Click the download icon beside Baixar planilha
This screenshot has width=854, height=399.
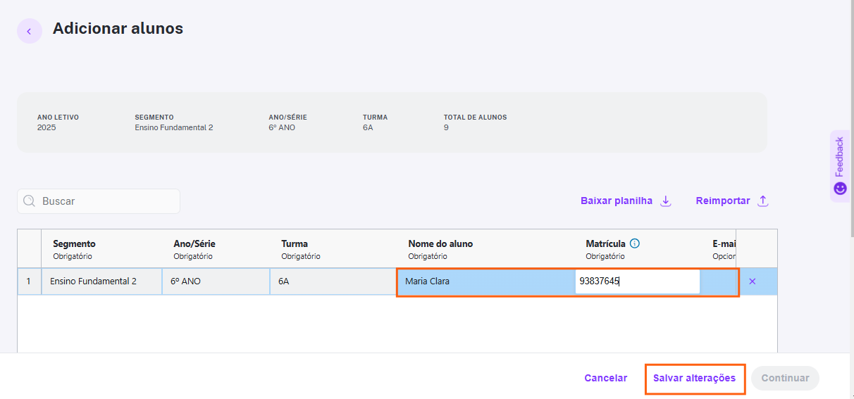666,201
